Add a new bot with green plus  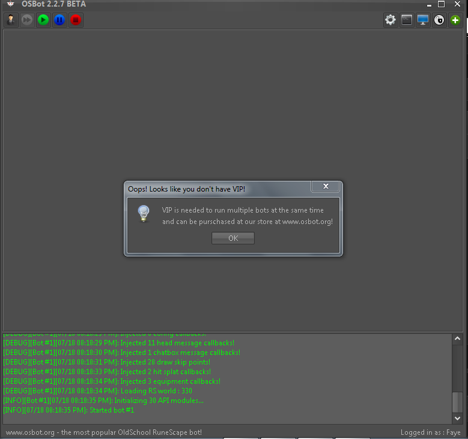coord(455,20)
